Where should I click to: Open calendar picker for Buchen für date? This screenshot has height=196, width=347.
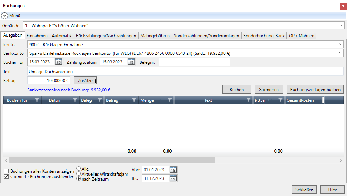58,62
